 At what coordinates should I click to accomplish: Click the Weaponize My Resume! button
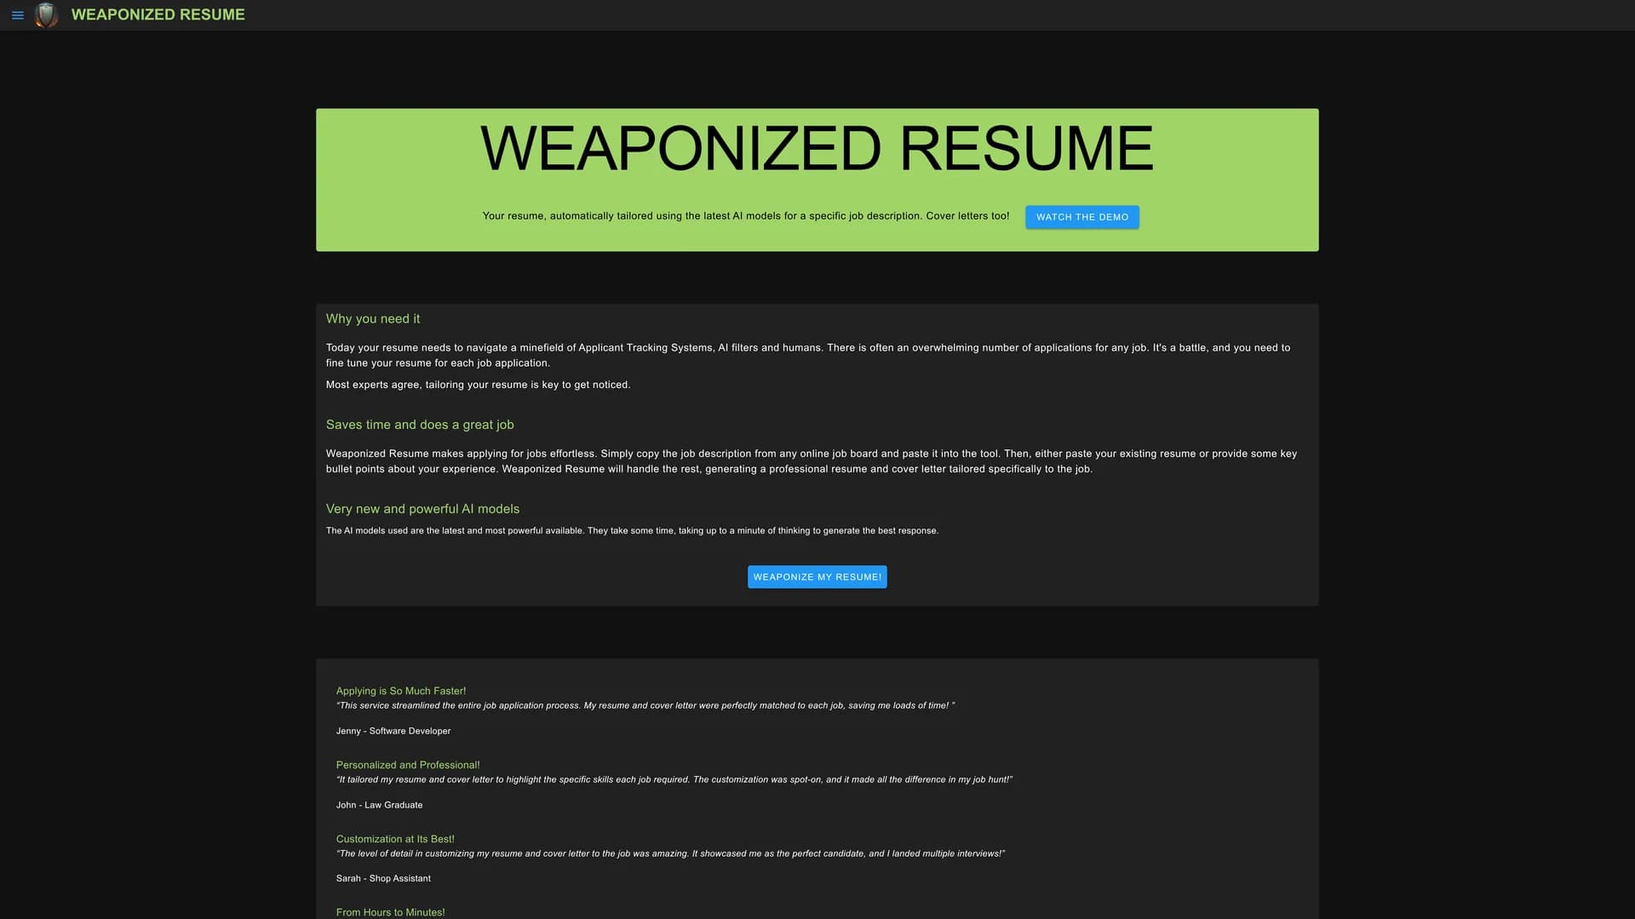(x=817, y=577)
